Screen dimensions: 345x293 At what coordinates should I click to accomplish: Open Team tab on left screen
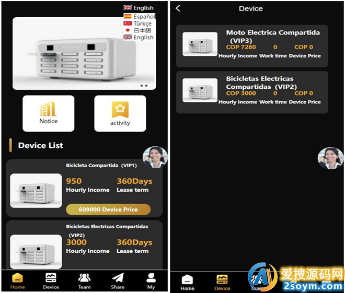click(x=84, y=281)
